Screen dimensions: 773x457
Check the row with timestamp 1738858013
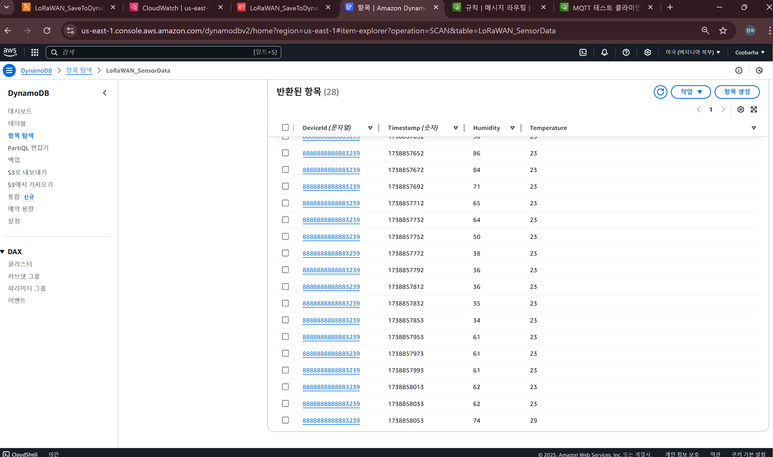[286, 387]
